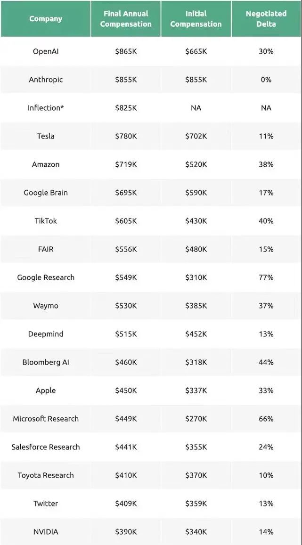Select the Deepmind company cell
The height and width of the screenshot is (545, 302).
(46, 334)
